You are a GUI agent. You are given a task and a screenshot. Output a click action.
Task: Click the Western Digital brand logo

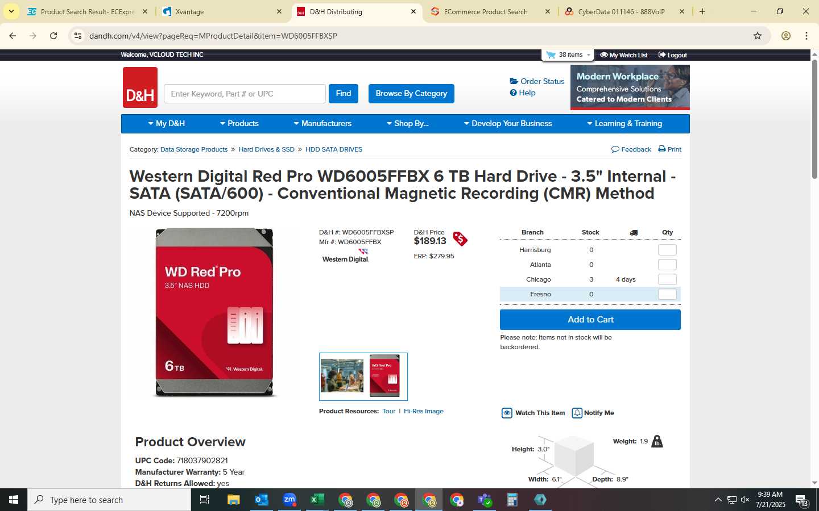click(x=346, y=256)
